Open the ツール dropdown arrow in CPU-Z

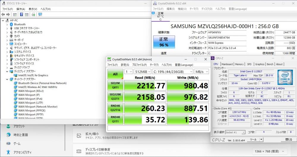pyautogui.click(x=261, y=140)
